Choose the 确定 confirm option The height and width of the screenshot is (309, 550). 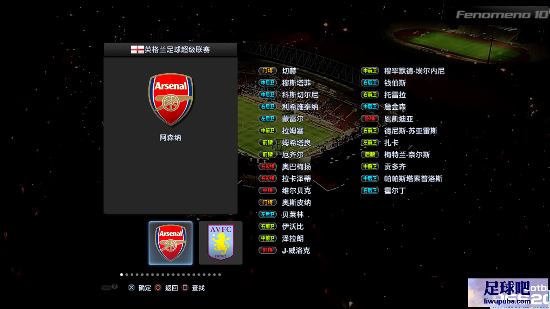pyautogui.click(x=145, y=288)
